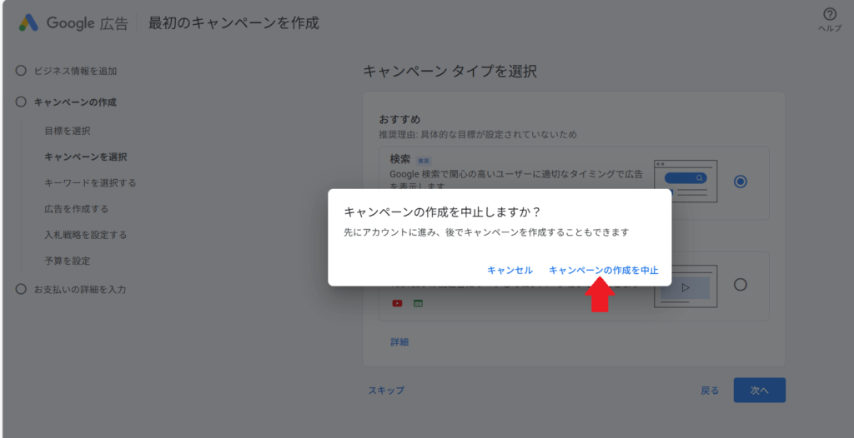Click the search campaign illustration thumbnail
The width and height of the screenshot is (854, 438).
[686, 182]
